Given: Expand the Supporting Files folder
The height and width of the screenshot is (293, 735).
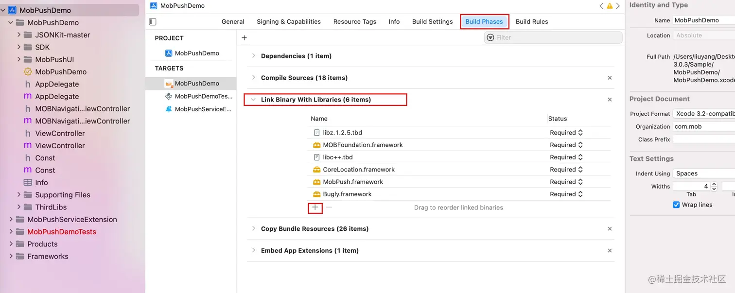Looking at the screenshot, I should coord(18,195).
